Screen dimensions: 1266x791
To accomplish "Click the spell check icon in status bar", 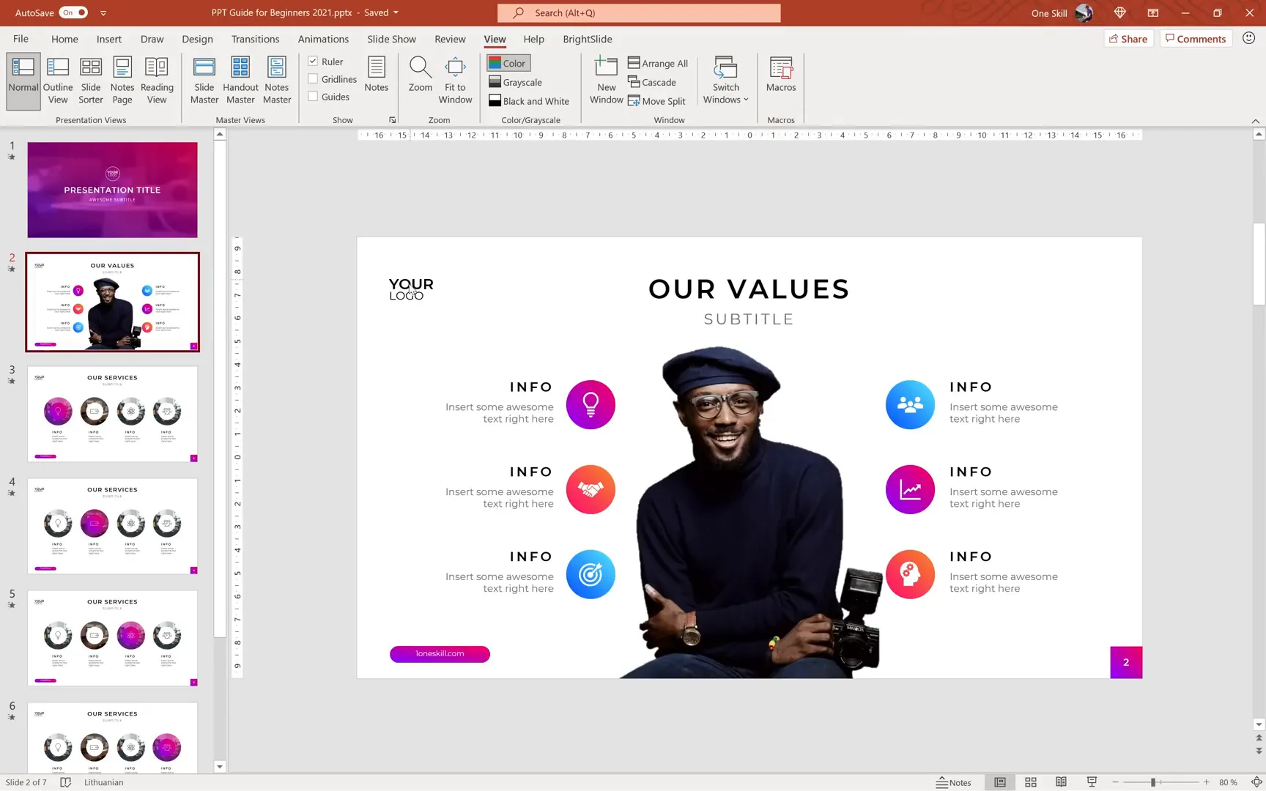I will pos(65,782).
